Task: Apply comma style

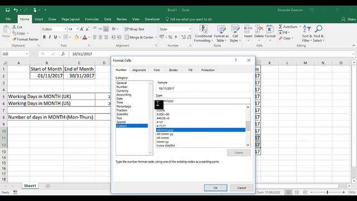Action: click(x=176, y=37)
